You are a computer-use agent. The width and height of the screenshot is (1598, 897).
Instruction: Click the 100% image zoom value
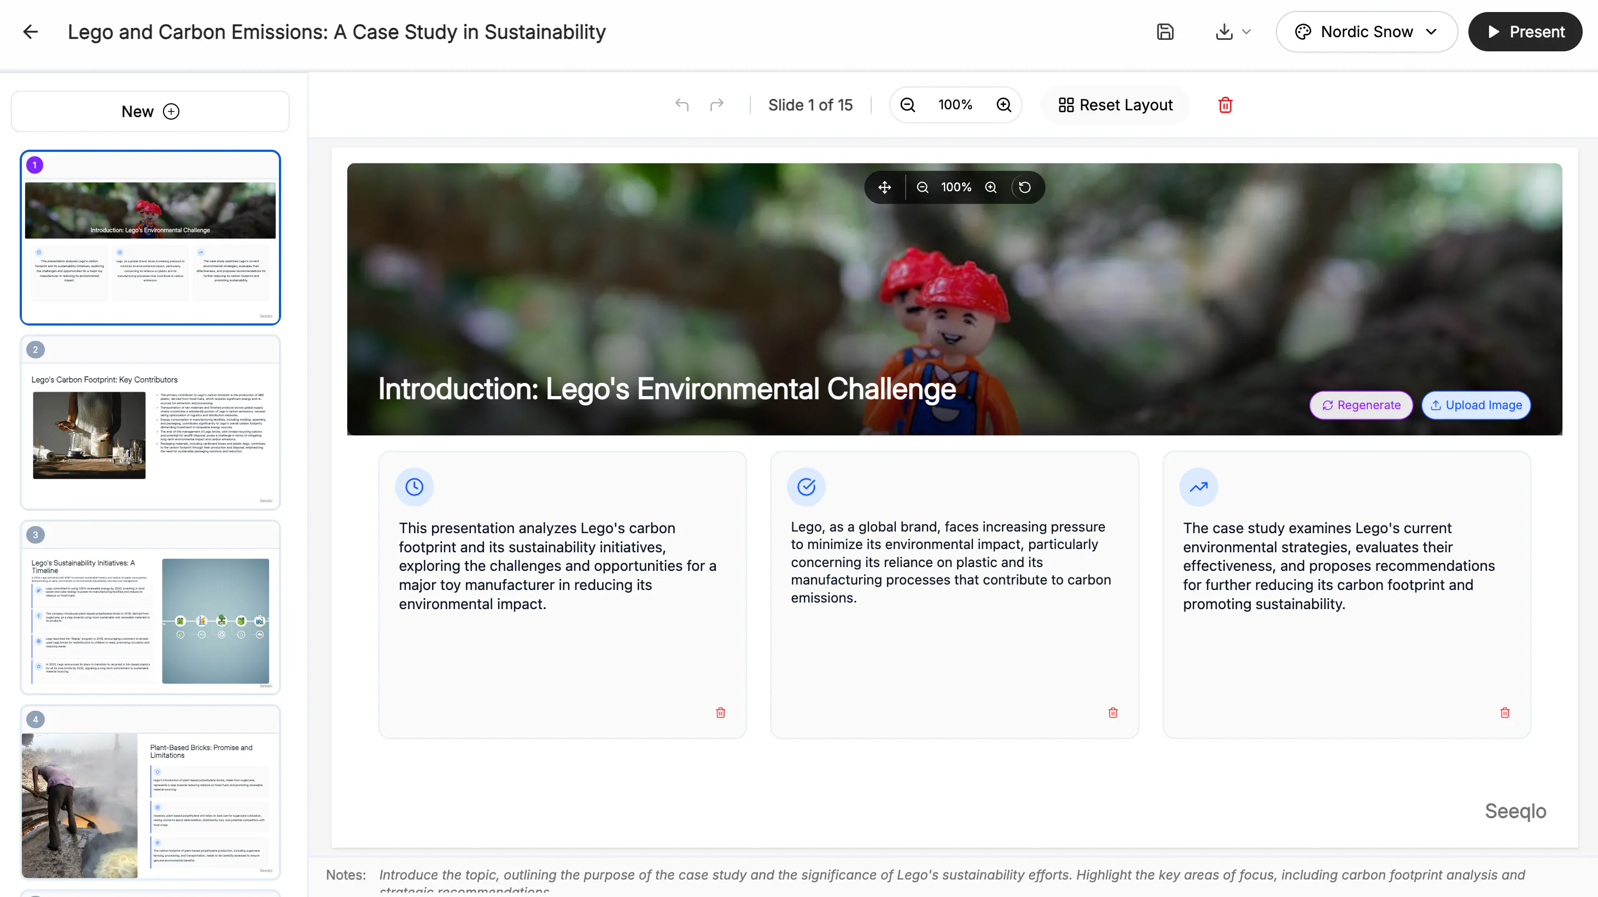point(956,187)
